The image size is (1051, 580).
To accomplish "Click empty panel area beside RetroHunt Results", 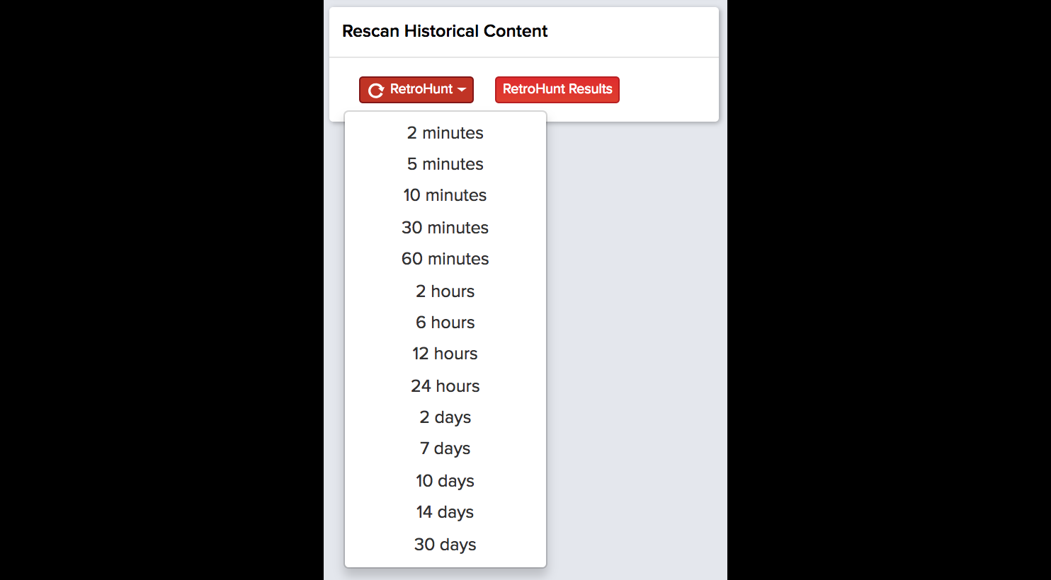I will click(669, 90).
